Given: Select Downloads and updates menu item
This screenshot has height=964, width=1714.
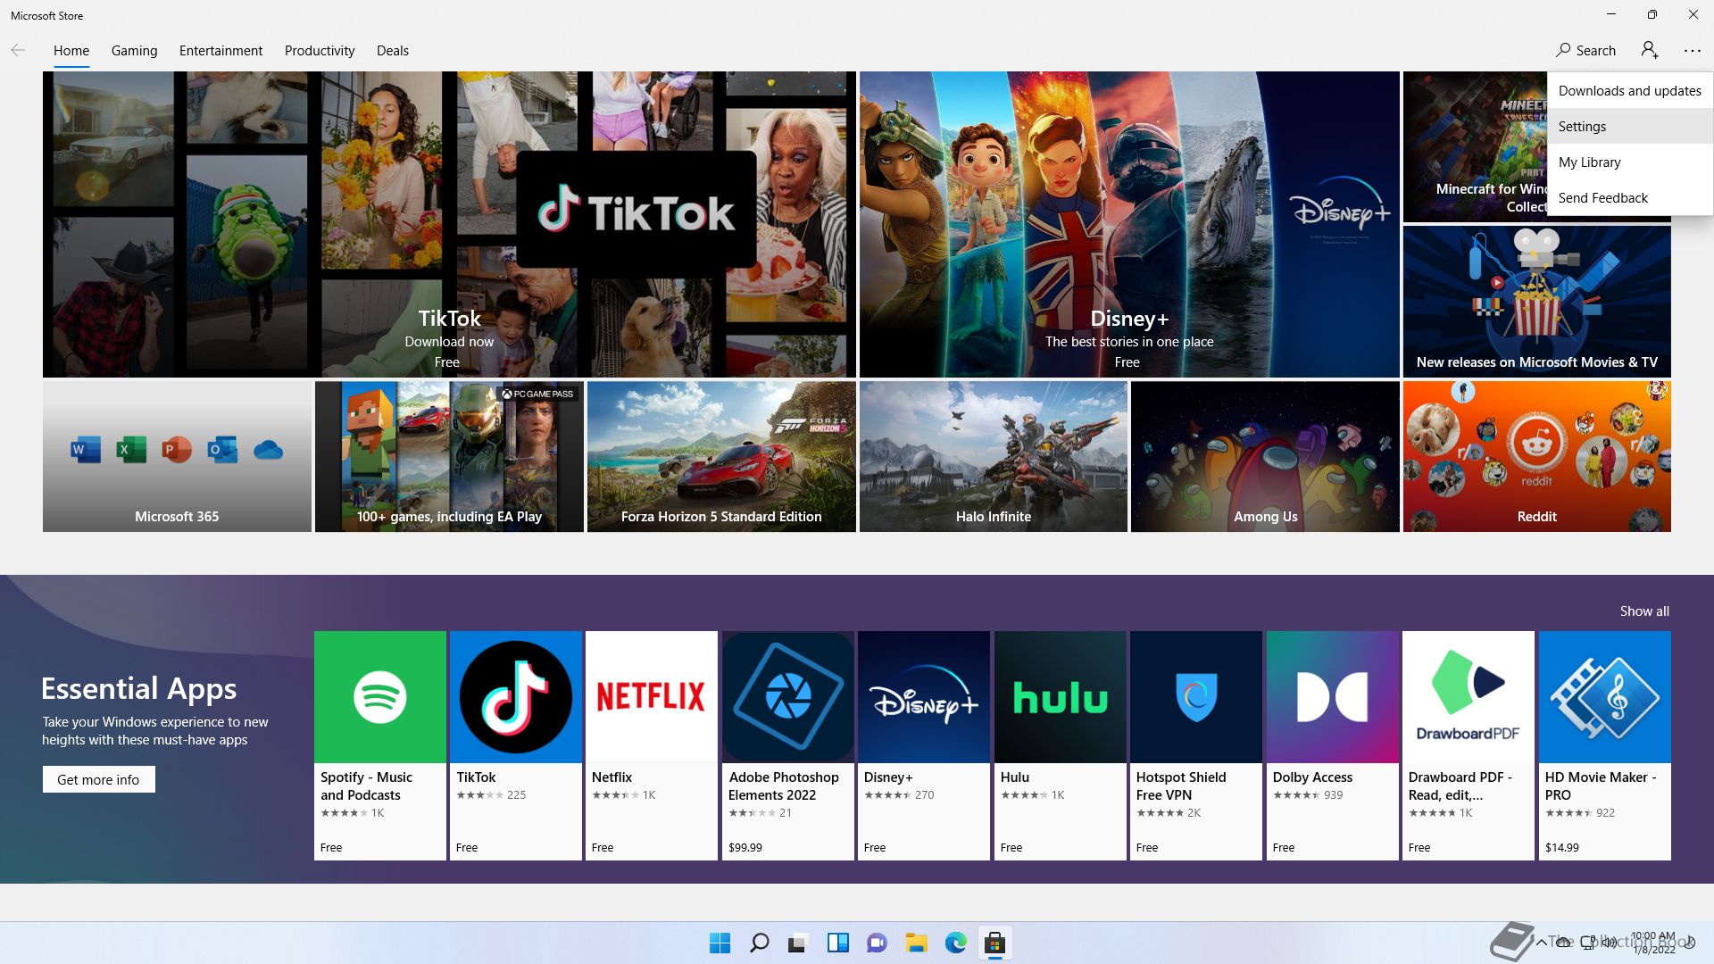Looking at the screenshot, I should click(1629, 90).
